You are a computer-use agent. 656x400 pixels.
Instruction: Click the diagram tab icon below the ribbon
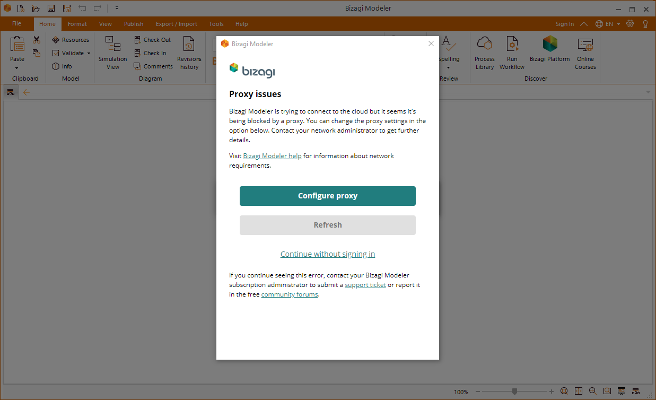click(x=11, y=92)
